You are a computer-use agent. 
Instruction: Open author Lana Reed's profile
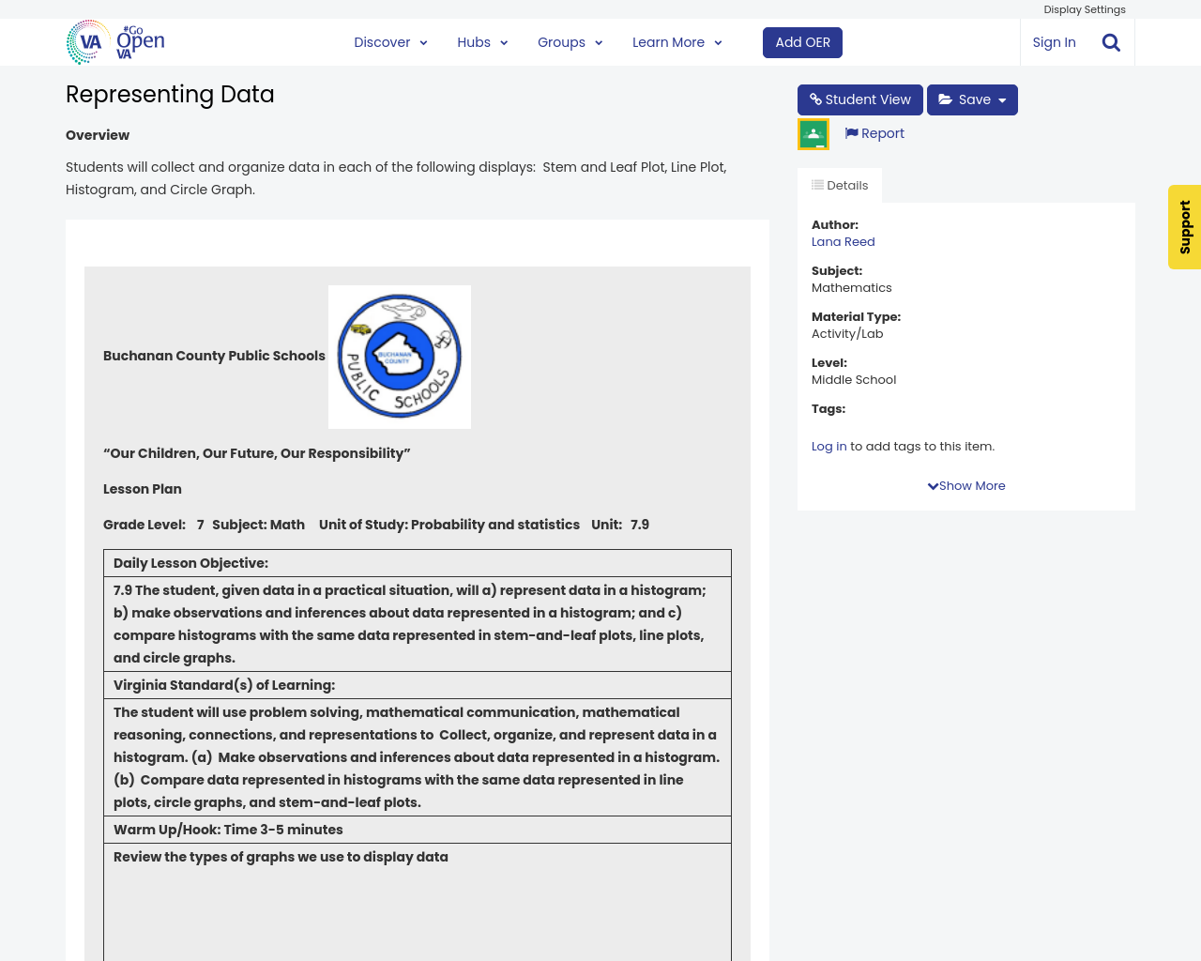point(843,241)
